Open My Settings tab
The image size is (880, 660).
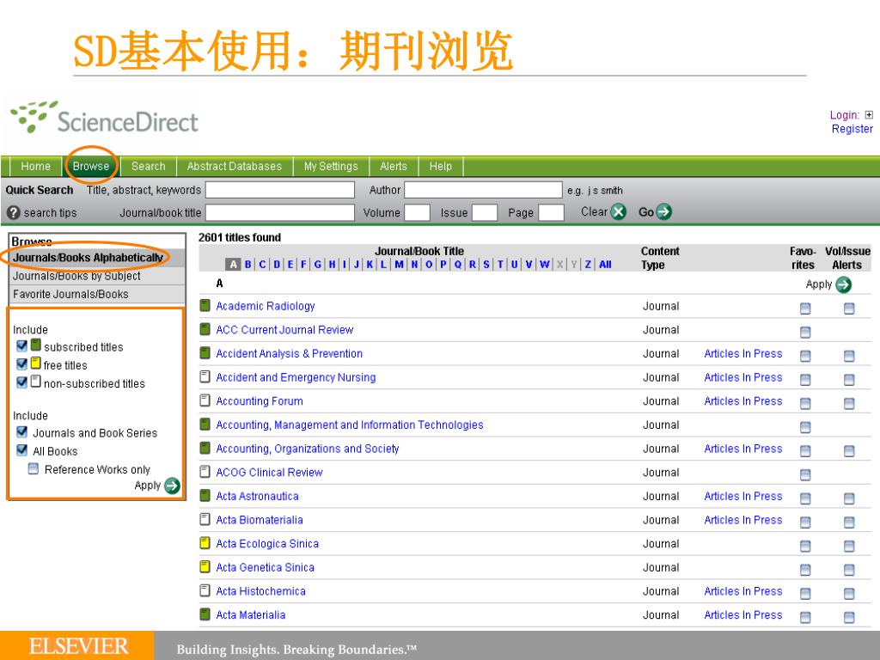(x=331, y=167)
